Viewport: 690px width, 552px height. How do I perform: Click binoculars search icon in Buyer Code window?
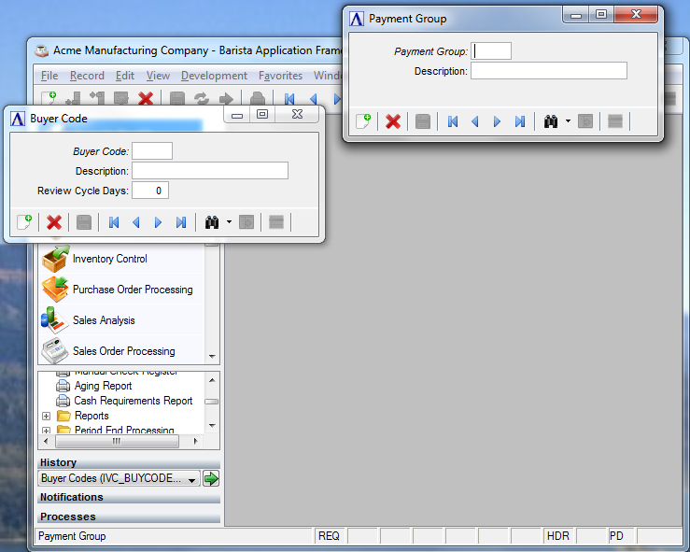pos(212,222)
